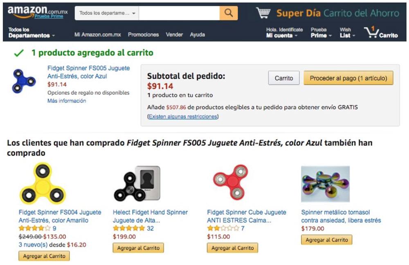409x265 pixels.
Task: Open the 'Existen algunas restricciones' link
Action: [183, 116]
